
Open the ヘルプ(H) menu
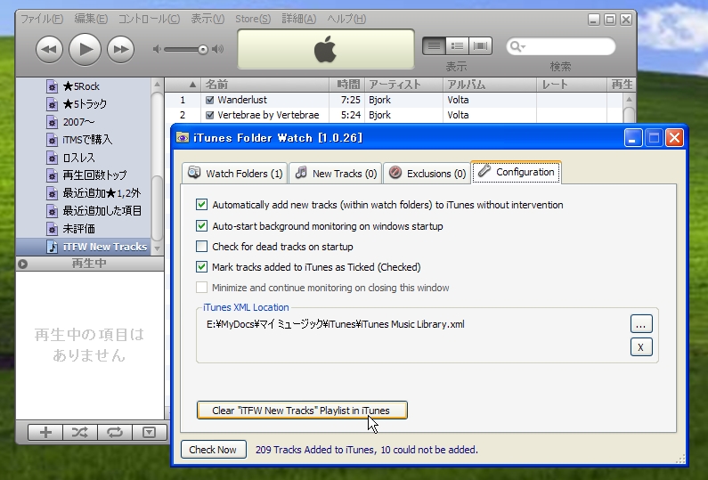[346, 19]
